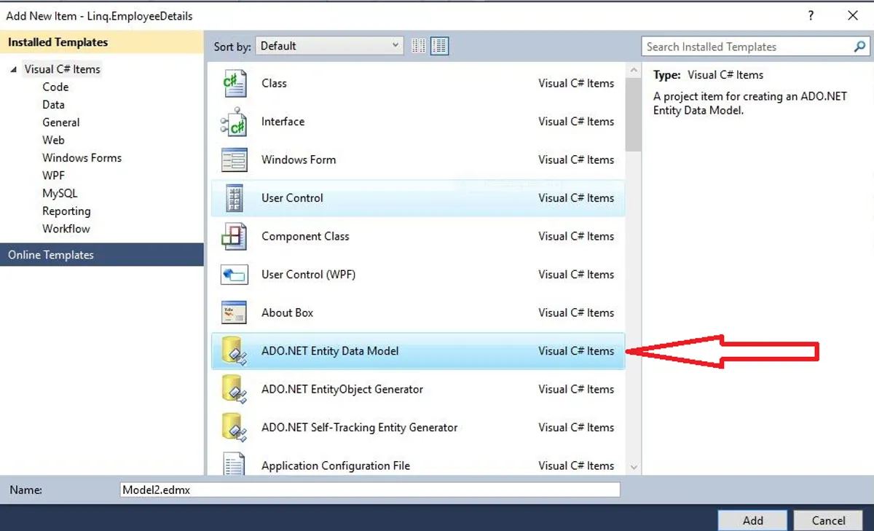Screen dimensions: 874x531
Task: Pick the Component Class icon
Action: coord(235,237)
